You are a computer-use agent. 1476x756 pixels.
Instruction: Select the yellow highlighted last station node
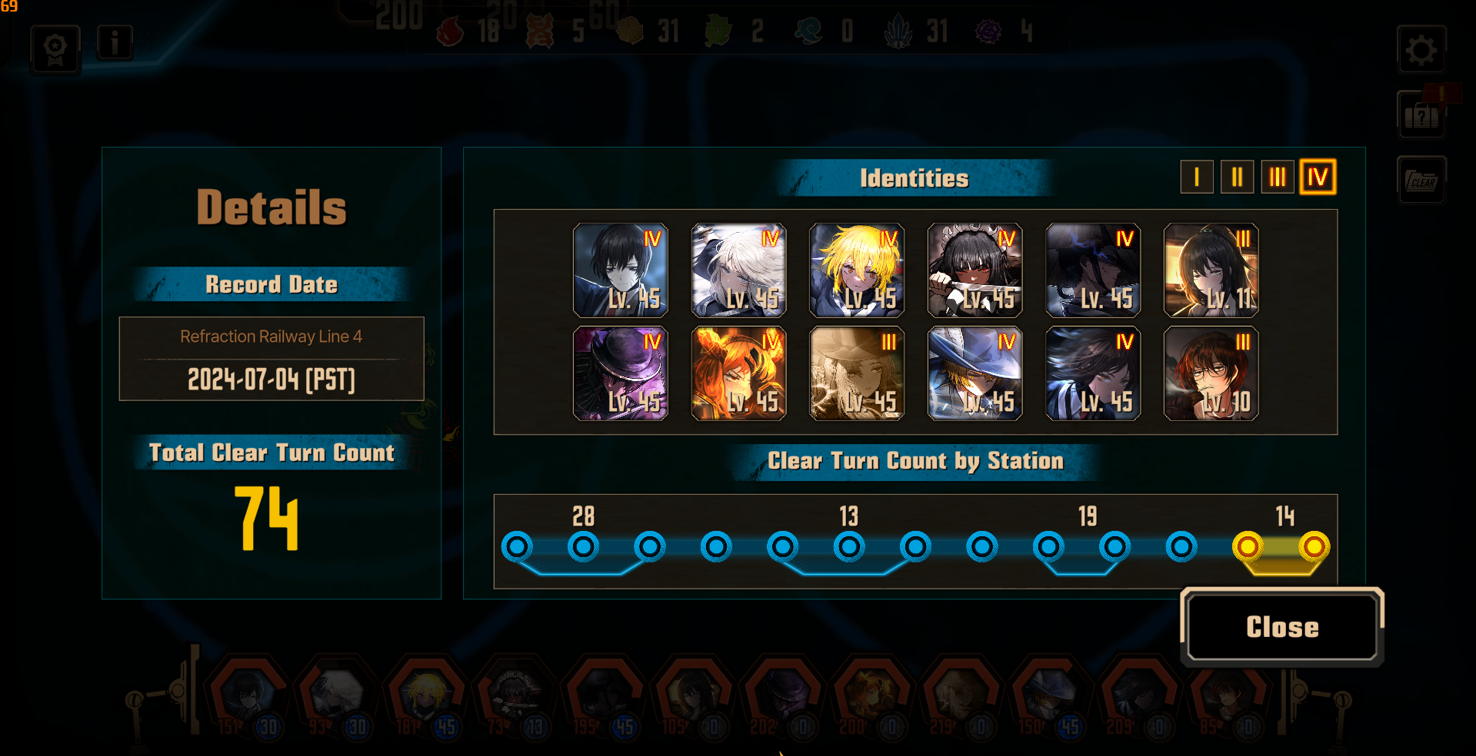pyautogui.click(x=1314, y=547)
